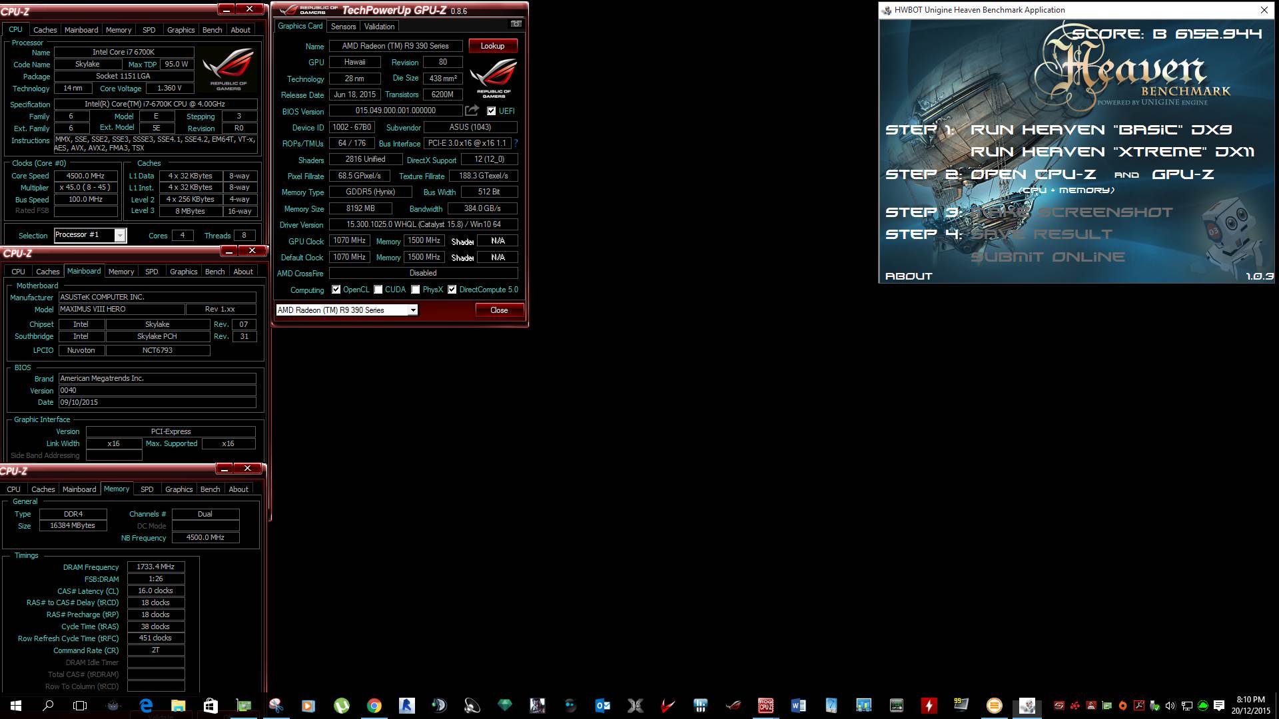1279x719 pixels.
Task: Click the GPU-Z Lookup button
Action: pos(492,46)
